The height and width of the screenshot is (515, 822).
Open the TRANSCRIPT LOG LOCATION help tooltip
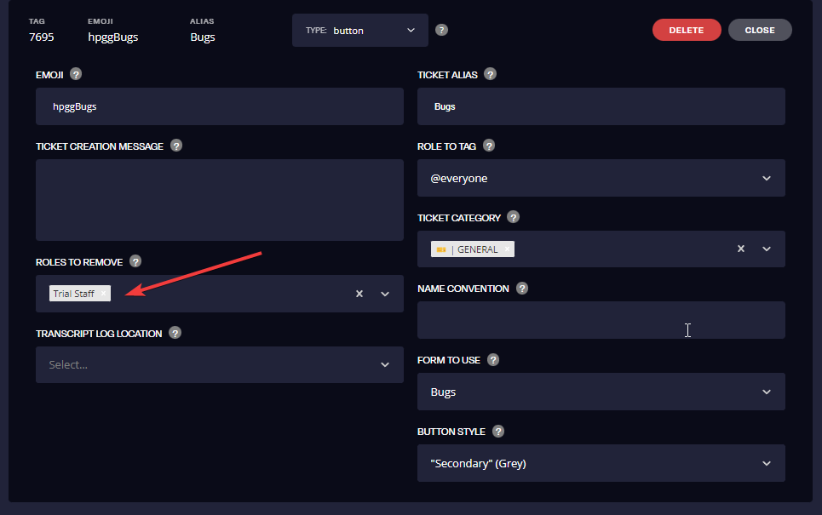point(175,333)
